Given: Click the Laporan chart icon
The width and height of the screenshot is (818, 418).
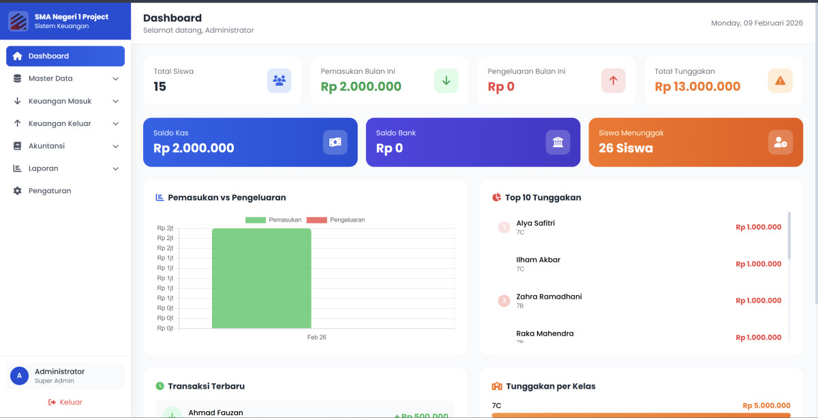Looking at the screenshot, I should tap(18, 168).
